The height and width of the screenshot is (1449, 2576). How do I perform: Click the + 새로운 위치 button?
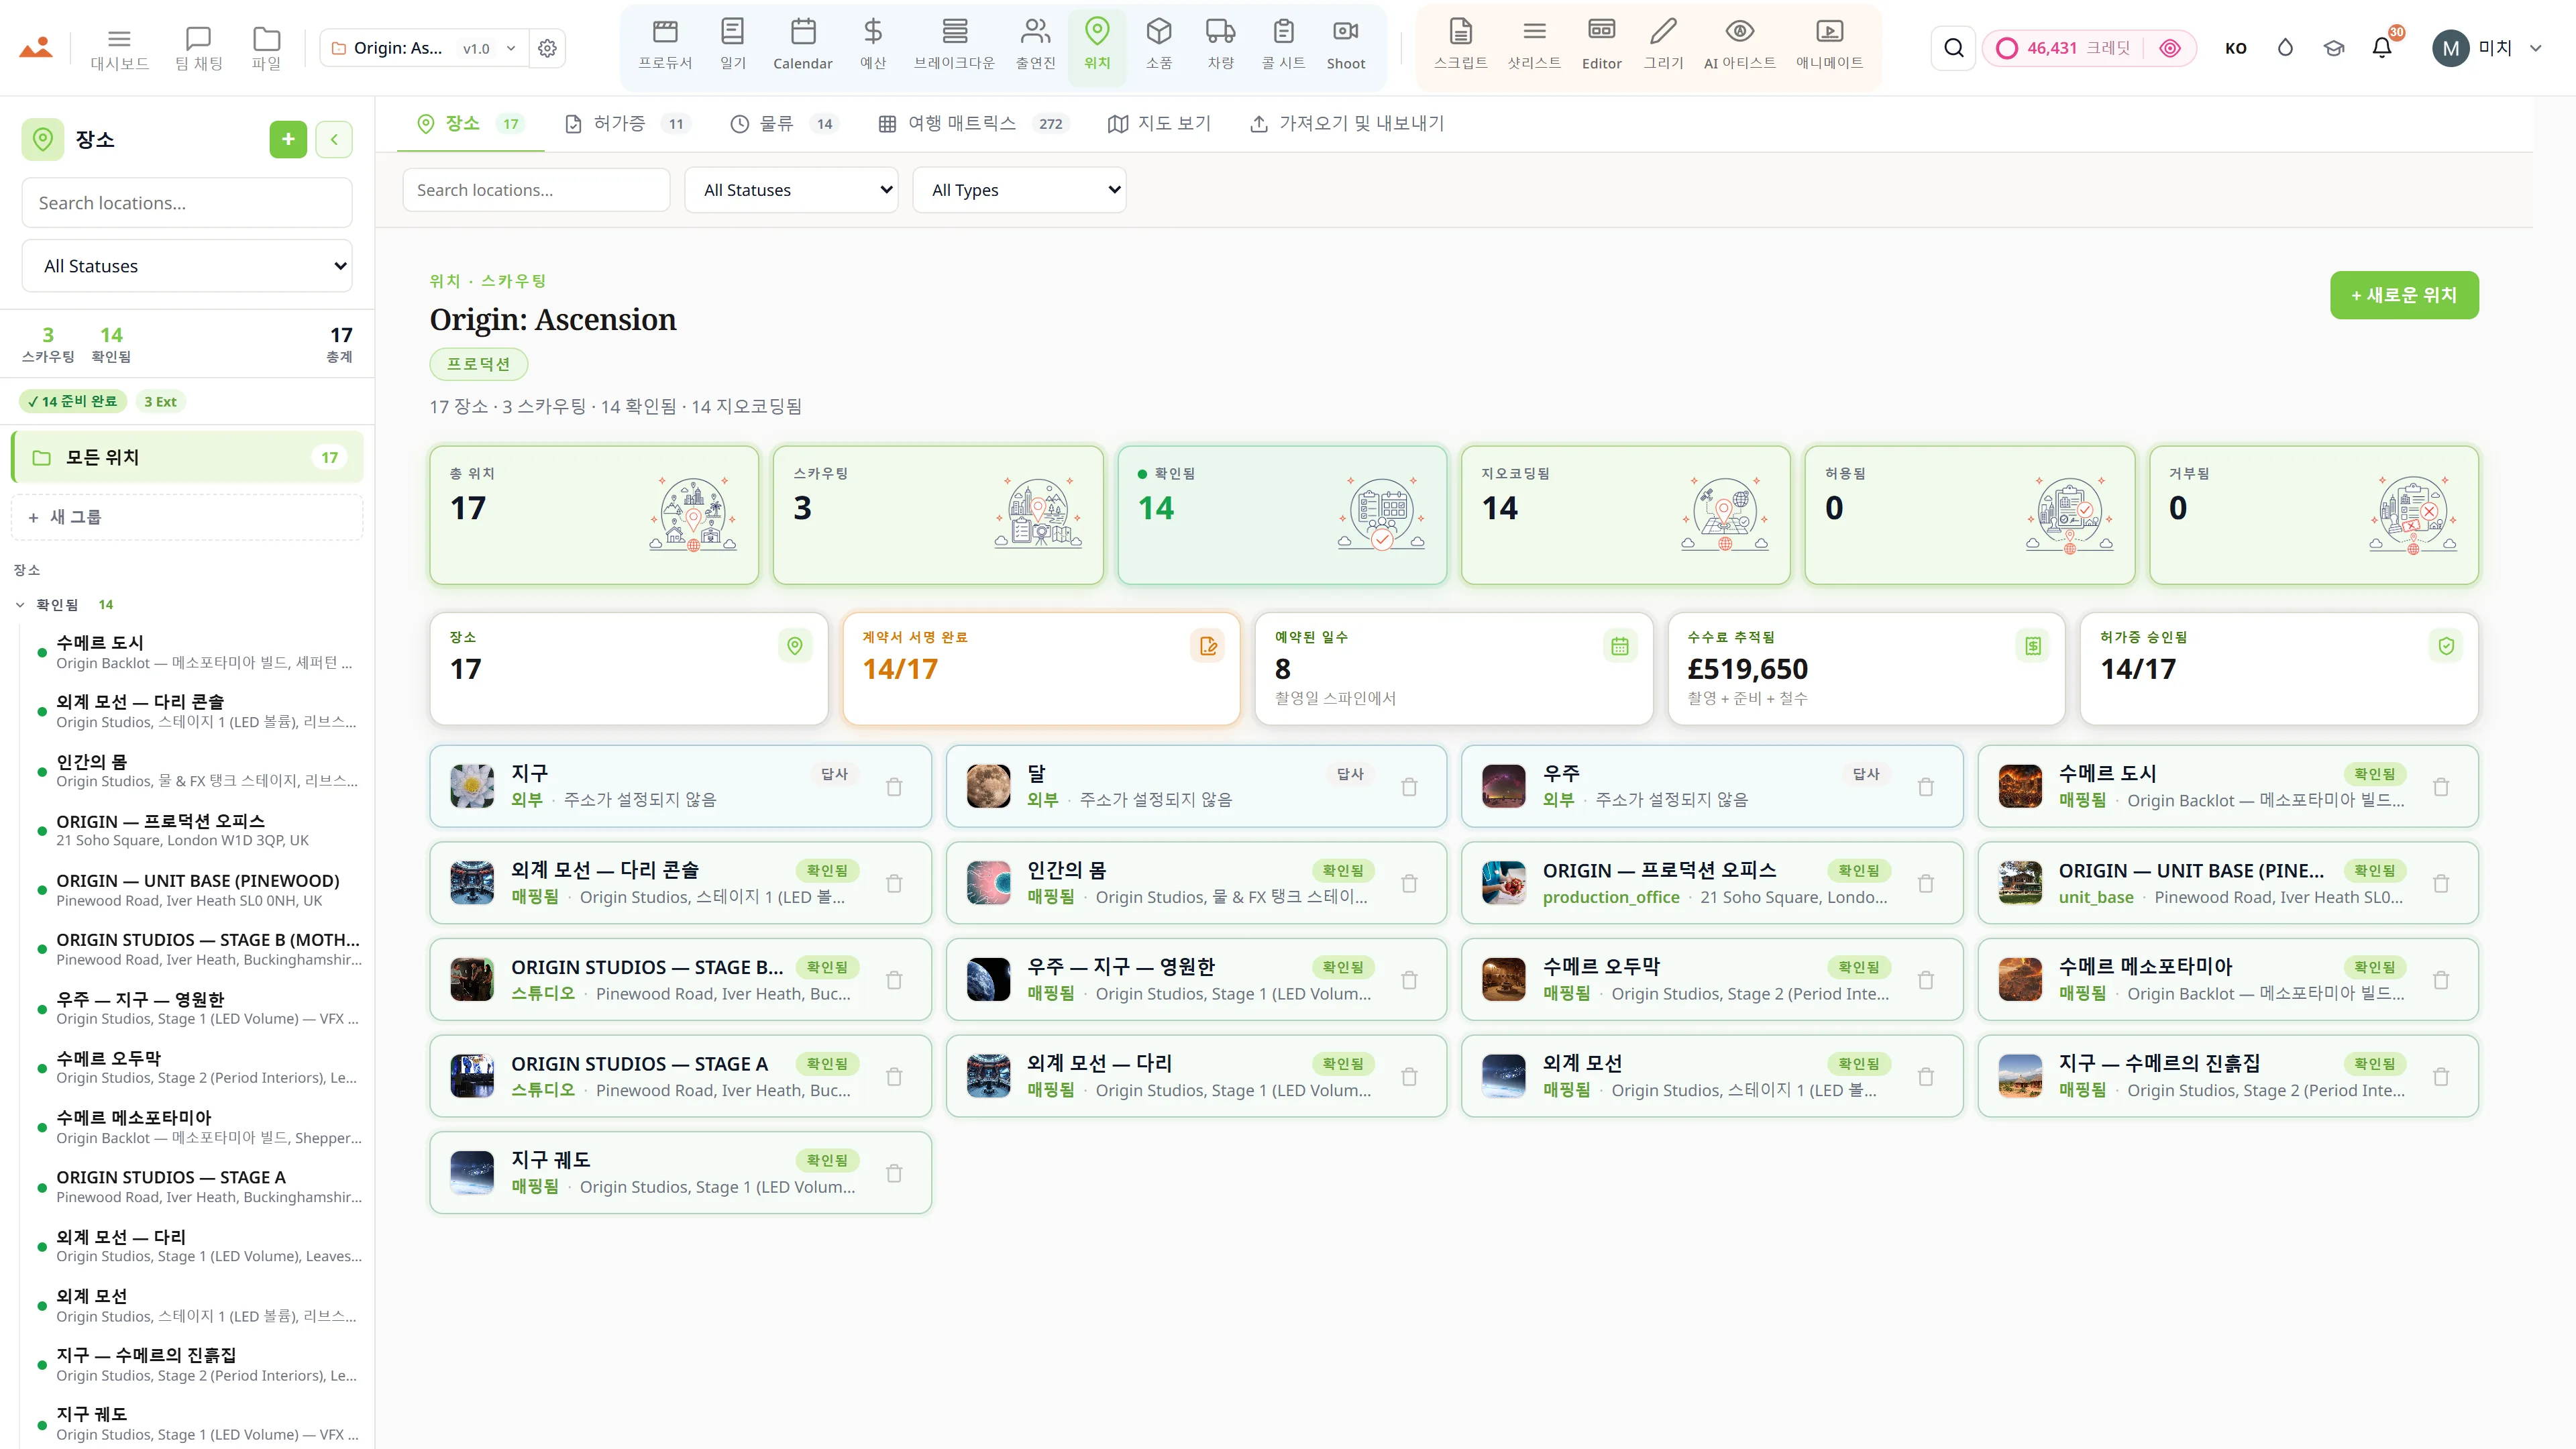click(x=2404, y=295)
